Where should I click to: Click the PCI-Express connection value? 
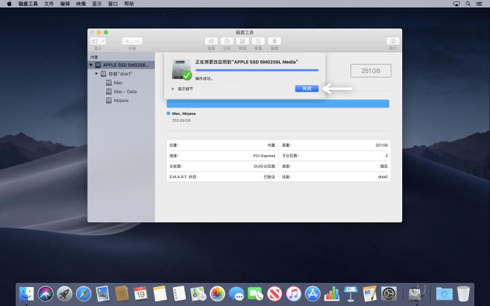click(x=264, y=156)
